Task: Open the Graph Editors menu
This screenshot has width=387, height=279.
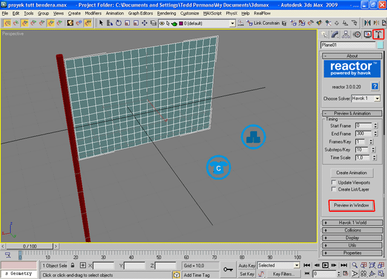Action: click(x=140, y=13)
